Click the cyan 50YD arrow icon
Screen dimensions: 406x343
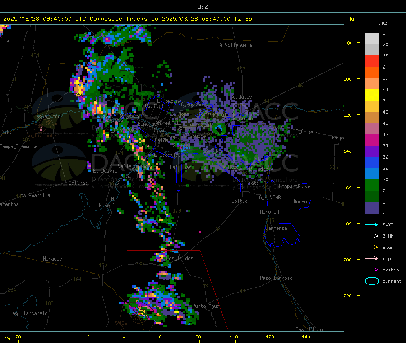pyautogui.click(x=372, y=224)
